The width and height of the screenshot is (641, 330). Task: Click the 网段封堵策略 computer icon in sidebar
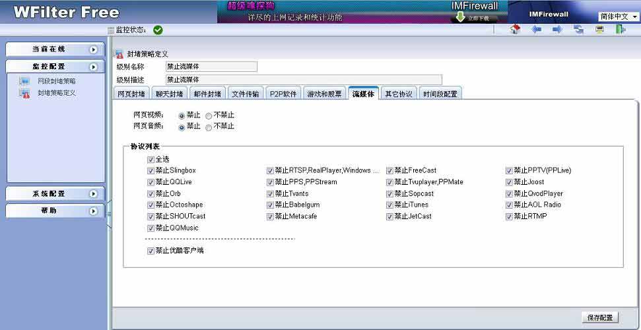point(25,81)
